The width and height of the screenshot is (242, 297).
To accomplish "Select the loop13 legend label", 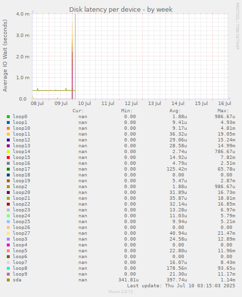I will (21, 146).
